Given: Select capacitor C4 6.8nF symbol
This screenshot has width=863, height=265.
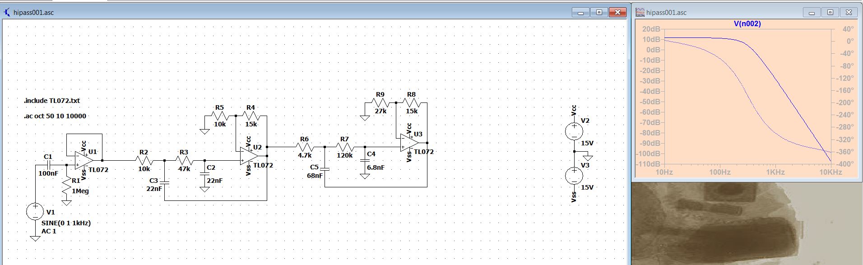Looking at the screenshot, I should point(365,161).
